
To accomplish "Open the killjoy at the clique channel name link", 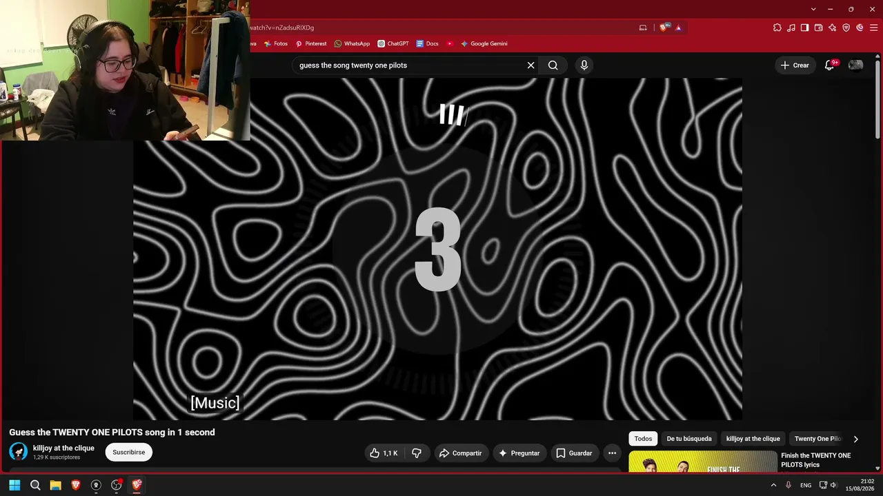I will (x=63, y=448).
